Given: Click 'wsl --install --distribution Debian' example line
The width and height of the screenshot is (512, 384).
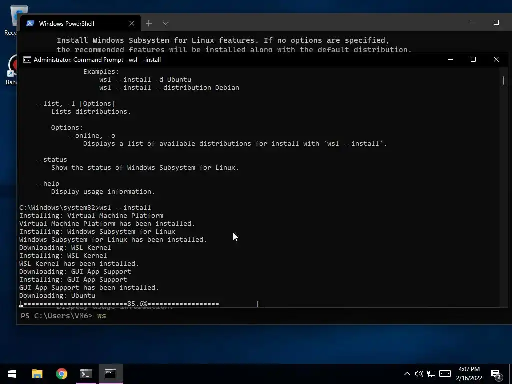Looking at the screenshot, I should coord(169,88).
